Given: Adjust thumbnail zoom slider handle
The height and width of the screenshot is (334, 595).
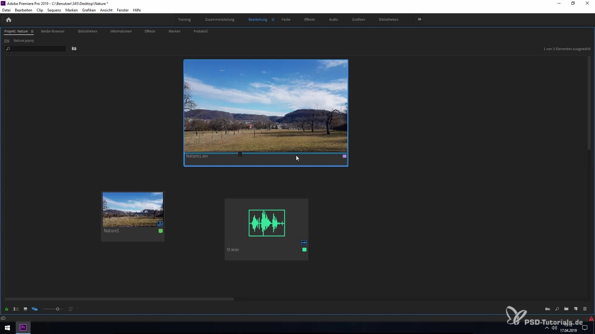Looking at the screenshot, I should click(x=58, y=309).
